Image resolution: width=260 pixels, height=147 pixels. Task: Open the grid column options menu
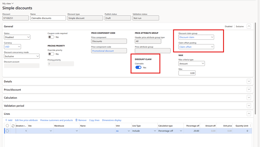[250, 126]
